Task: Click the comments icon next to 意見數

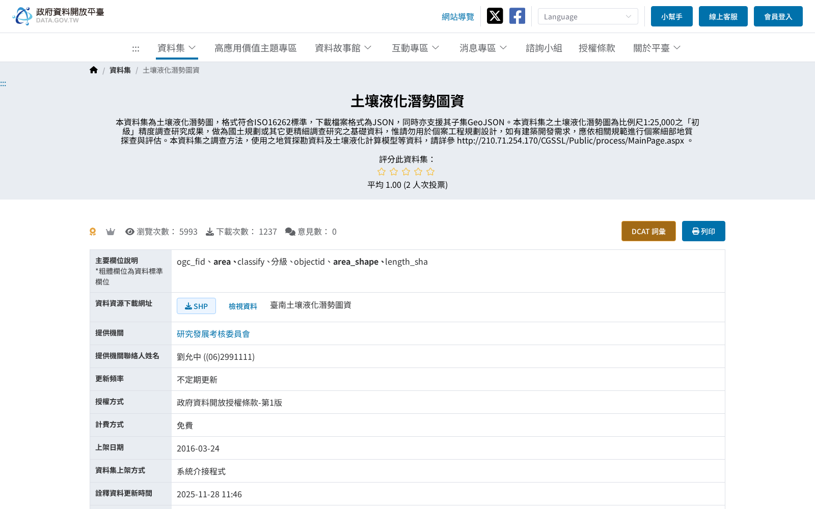Action: click(x=290, y=232)
